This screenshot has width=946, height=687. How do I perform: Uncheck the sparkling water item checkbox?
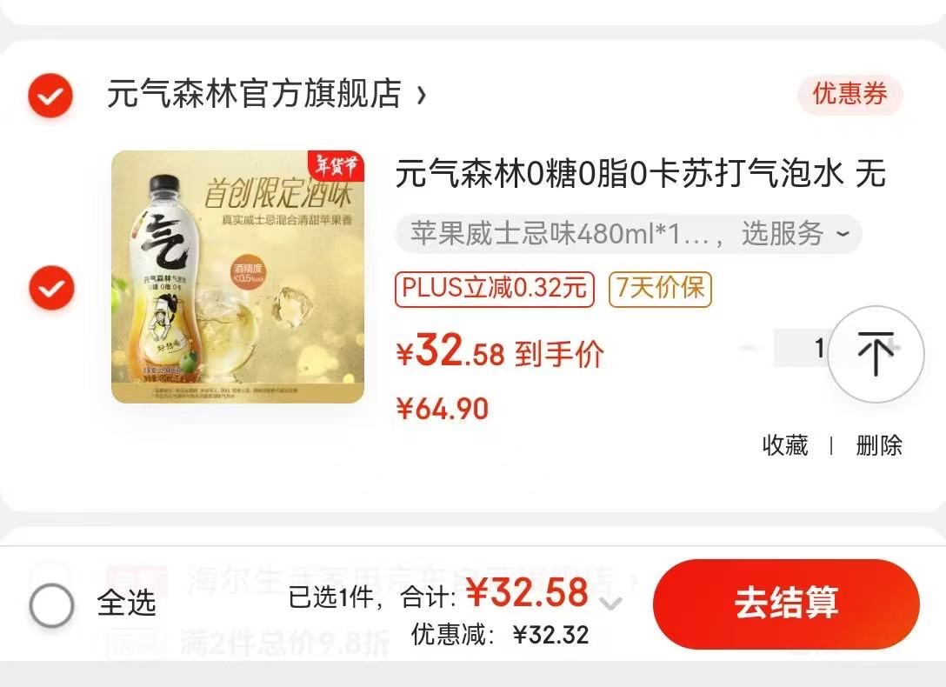51,288
